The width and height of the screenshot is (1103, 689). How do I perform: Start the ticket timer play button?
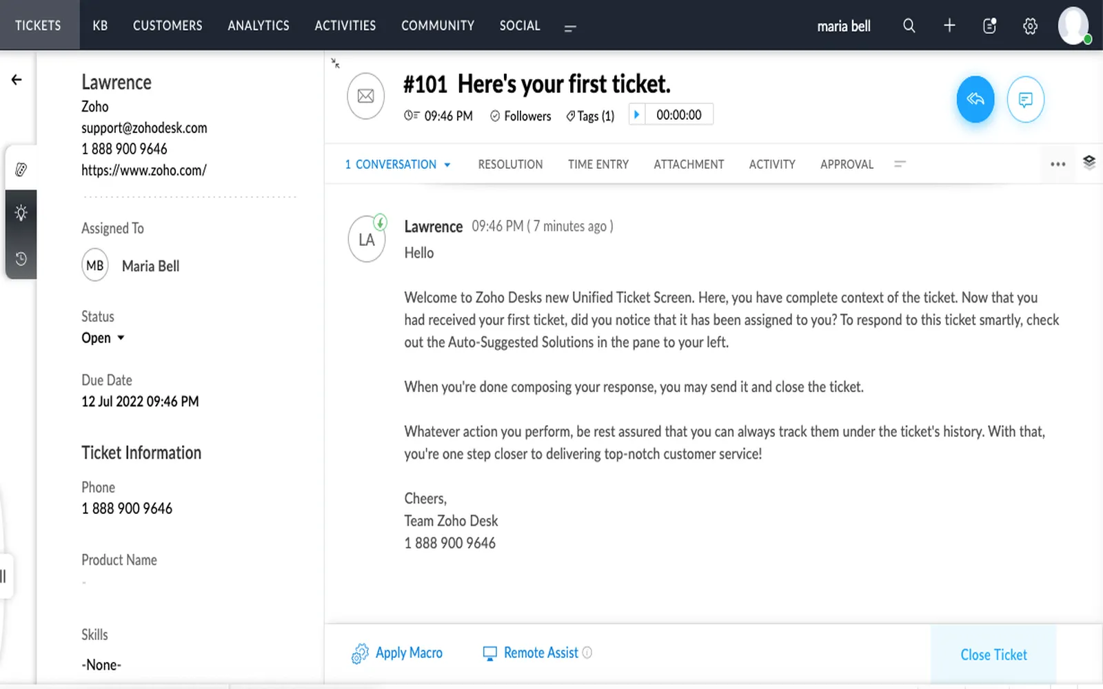[636, 114]
